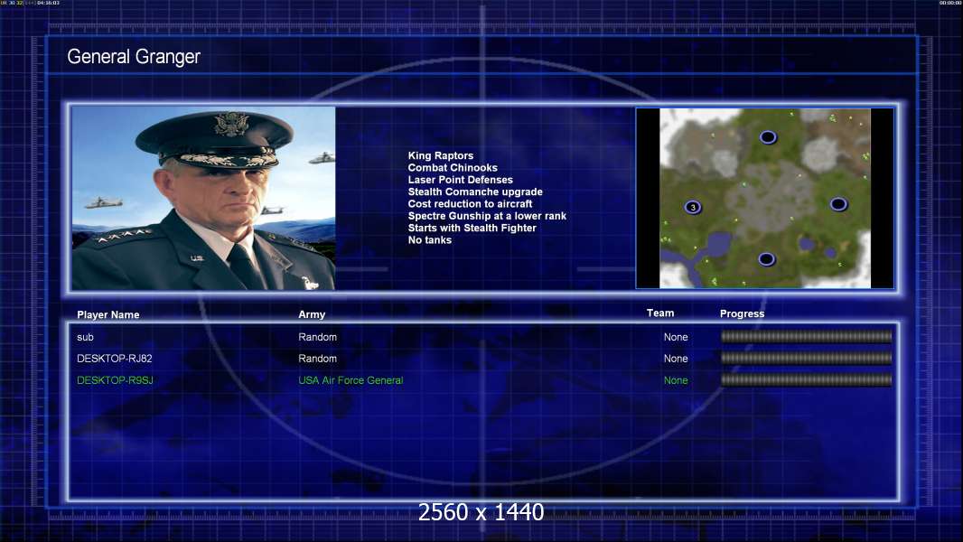963x542 pixels.
Task: Click the map preview thumbnail
Action: (764, 198)
